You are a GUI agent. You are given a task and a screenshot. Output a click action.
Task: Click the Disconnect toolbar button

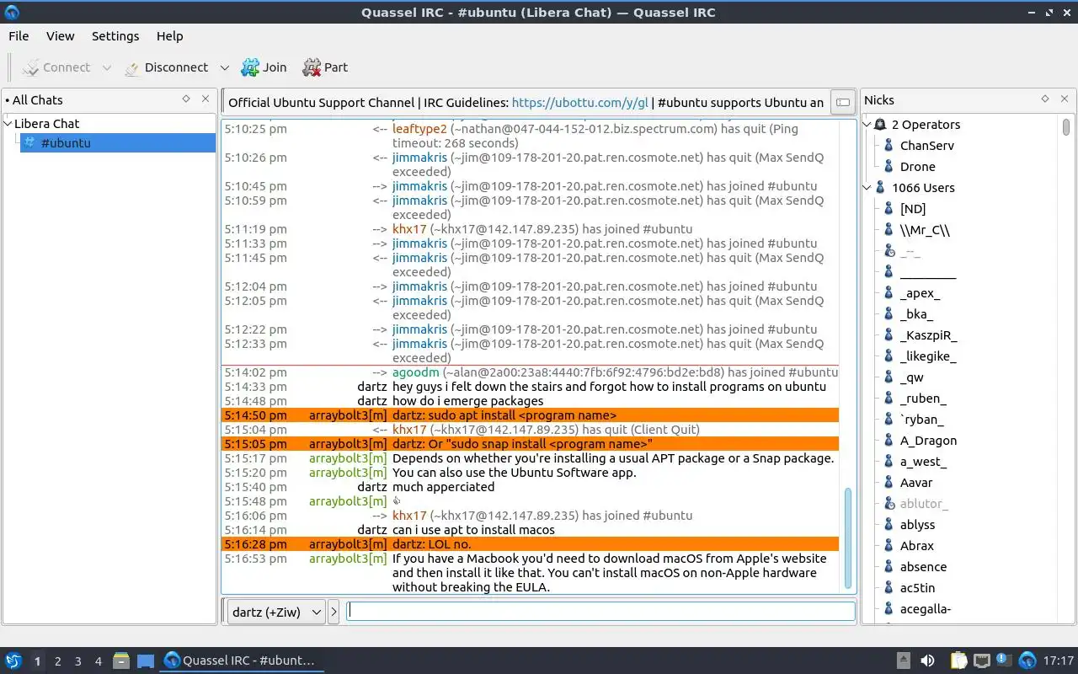click(x=166, y=67)
